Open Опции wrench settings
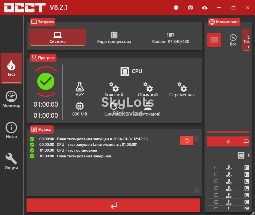This screenshot has height=215, width=255. (11, 162)
